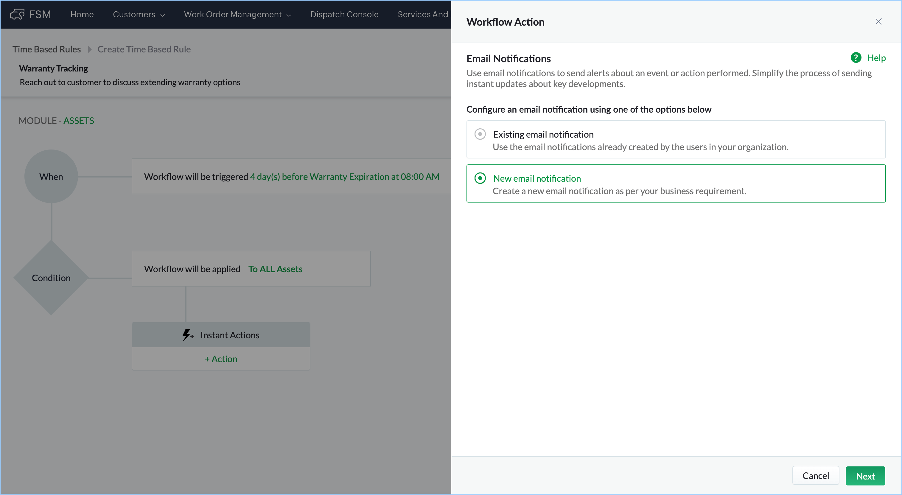The height and width of the screenshot is (495, 902).
Task: Click the green Help question mark icon
Action: [856, 58]
